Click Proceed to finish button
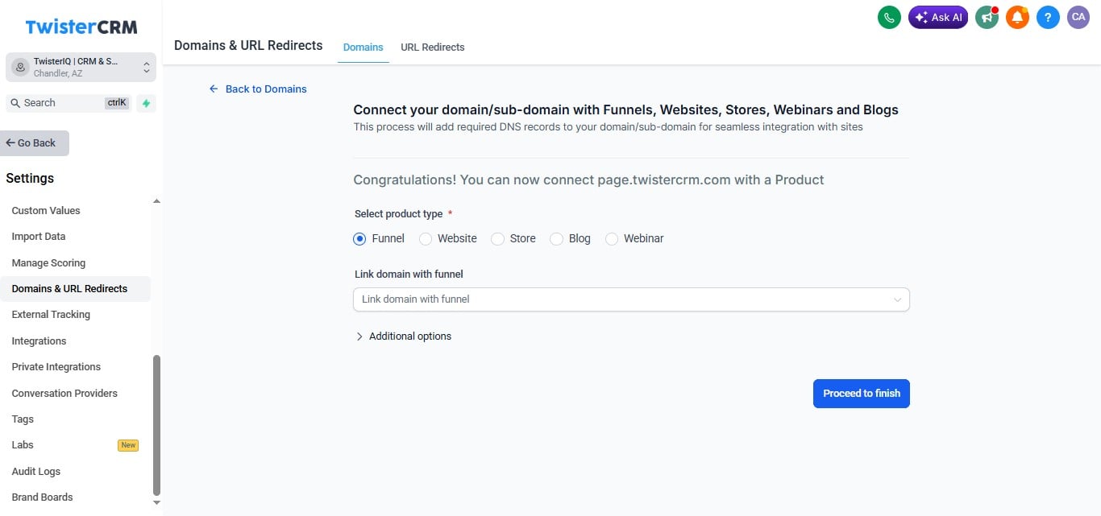The height and width of the screenshot is (516, 1101). click(x=862, y=394)
